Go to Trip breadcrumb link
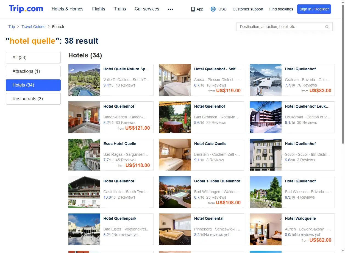This screenshot has height=253, width=345. tap(12, 27)
